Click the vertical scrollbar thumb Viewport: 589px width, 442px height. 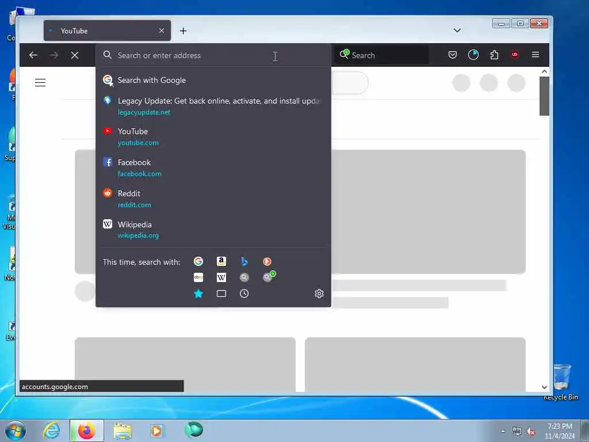click(x=544, y=96)
